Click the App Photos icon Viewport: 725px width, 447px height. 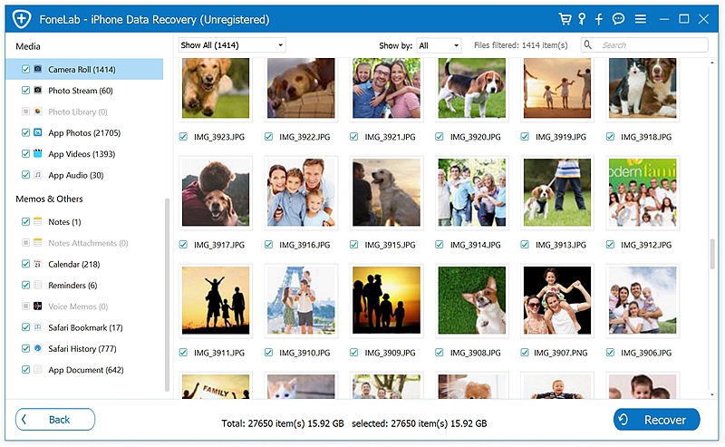pos(38,132)
